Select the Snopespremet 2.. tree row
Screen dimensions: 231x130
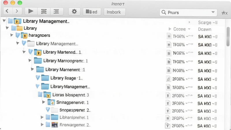(75, 110)
